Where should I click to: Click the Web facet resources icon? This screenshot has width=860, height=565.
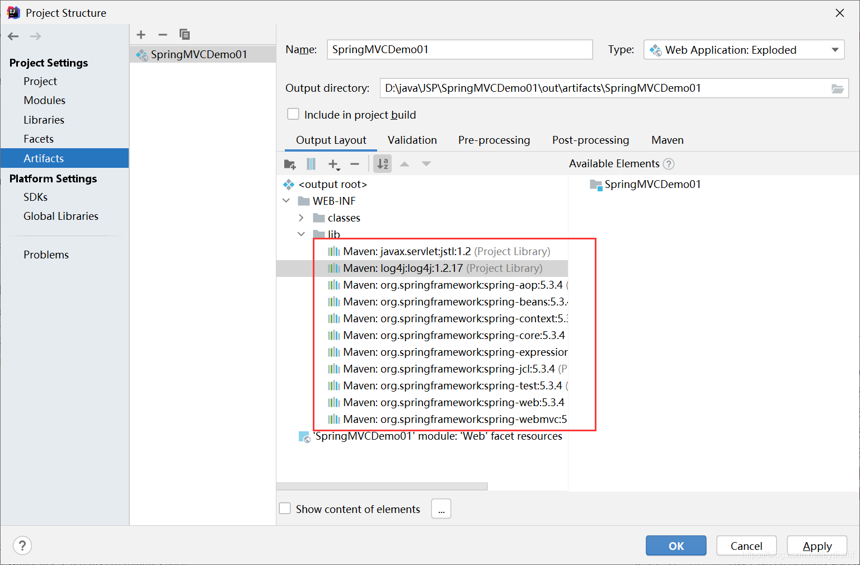click(304, 436)
